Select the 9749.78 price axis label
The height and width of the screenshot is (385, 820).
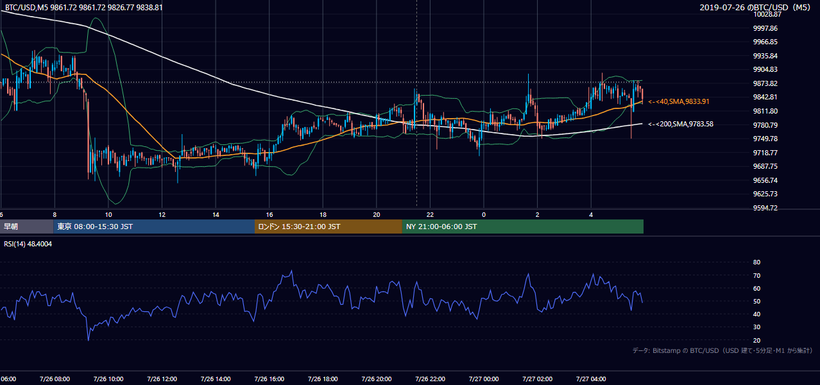(x=765, y=139)
